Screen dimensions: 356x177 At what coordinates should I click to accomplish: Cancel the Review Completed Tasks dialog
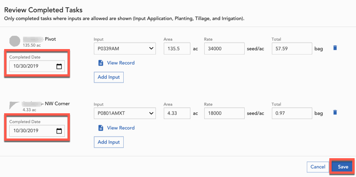tap(318, 167)
